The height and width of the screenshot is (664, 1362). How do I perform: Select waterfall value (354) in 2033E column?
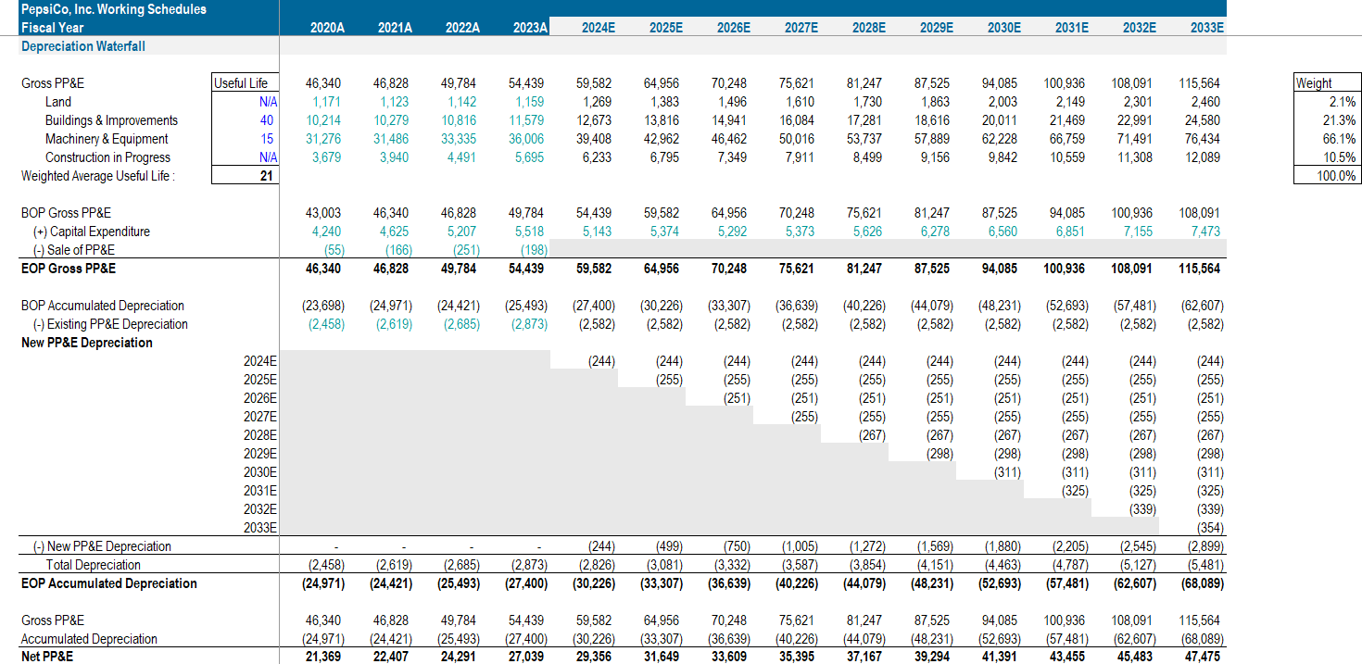pyautogui.click(x=1210, y=528)
